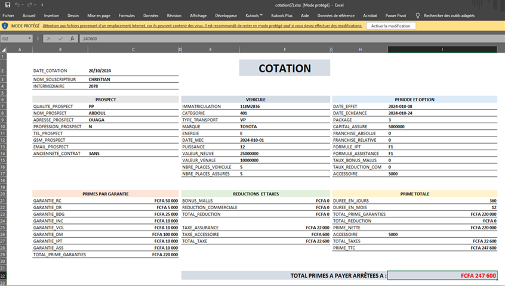This screenshot has width=505, height=286.
Task: Switch to the Formules ribbon tab
Action: pyautogui.click(x=127, y=15)
